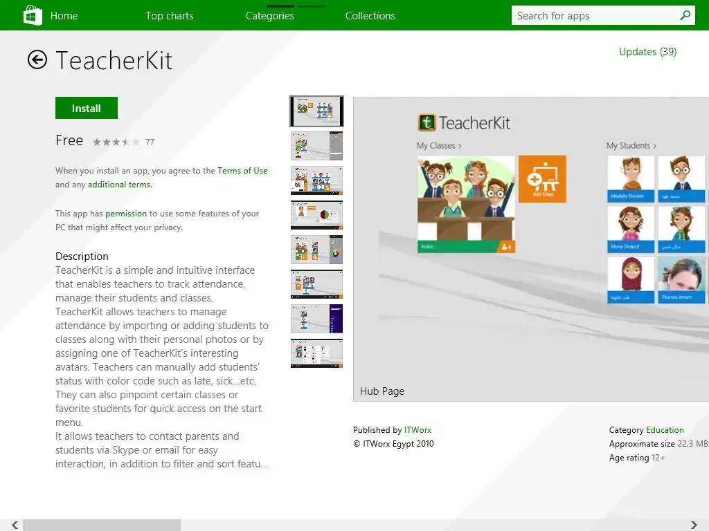This screenshot has width=709, height=531.
Task: Open Top charts
Action: 170,16
